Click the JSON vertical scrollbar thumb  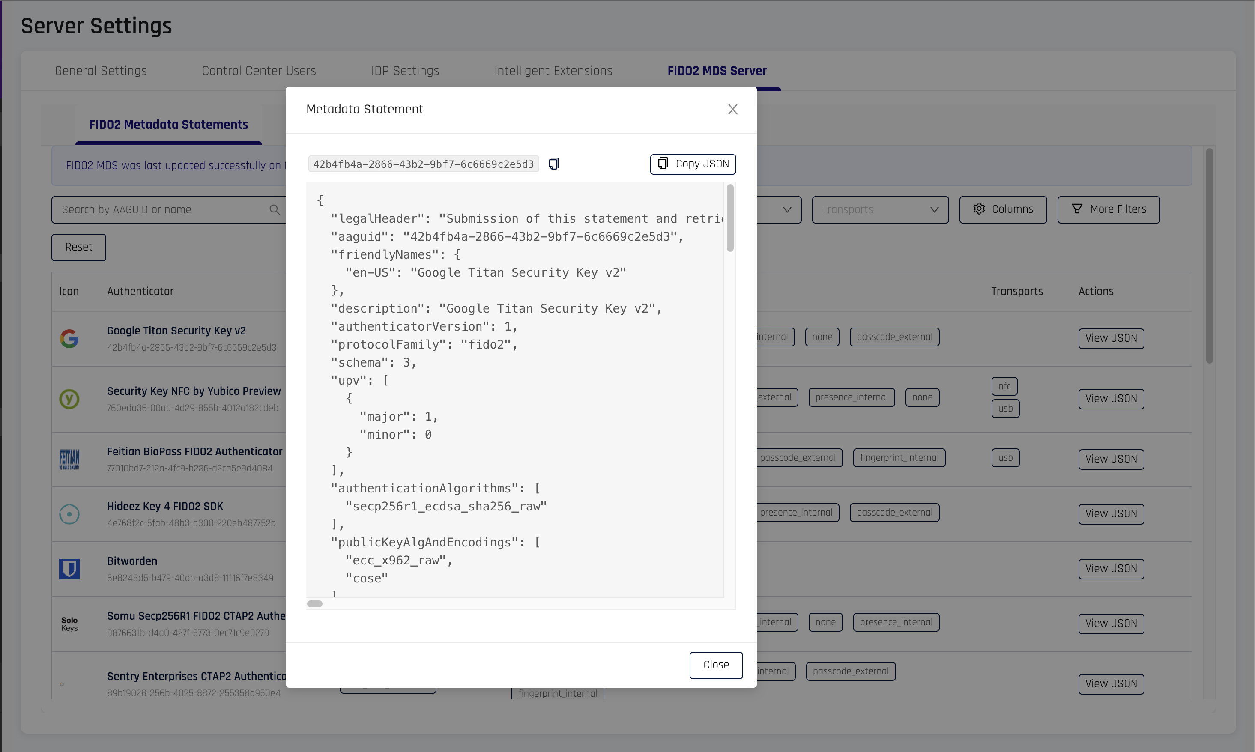pyautogui.click(x=730, y=218)
